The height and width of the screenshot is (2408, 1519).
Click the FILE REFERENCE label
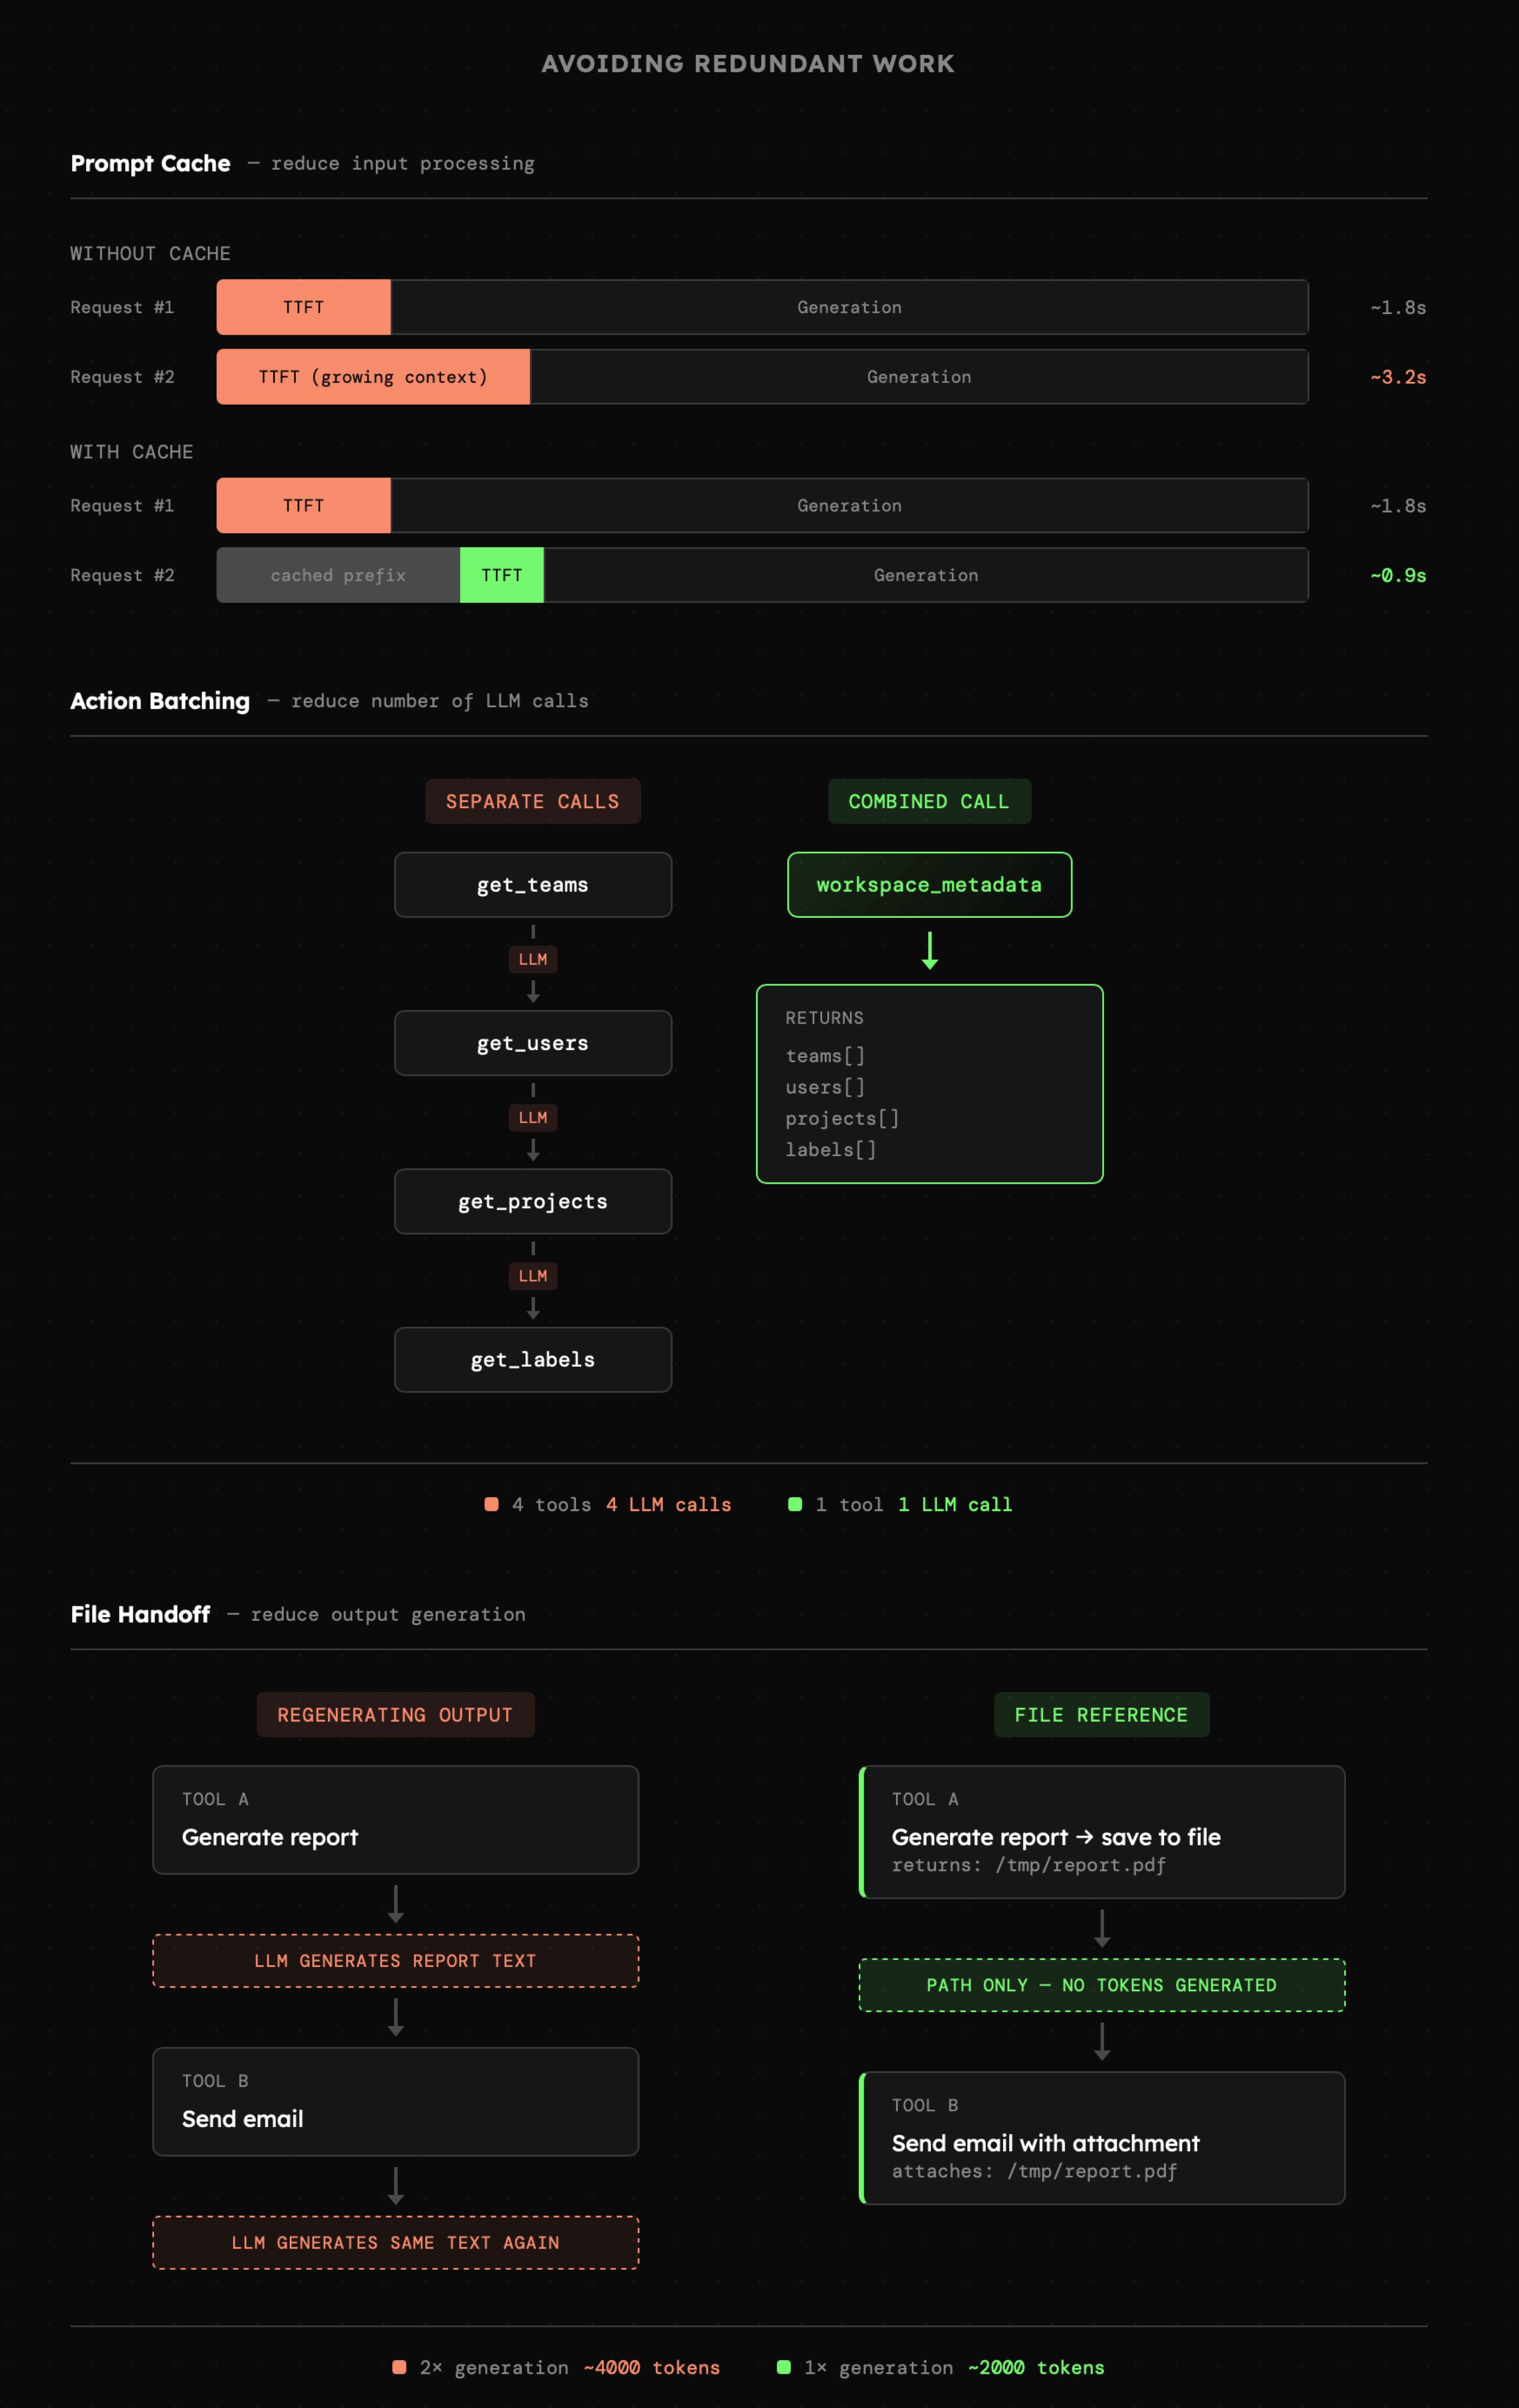coord(1101,1715)
